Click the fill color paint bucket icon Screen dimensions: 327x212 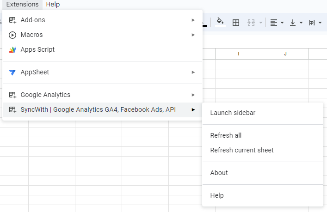[220, 22]
